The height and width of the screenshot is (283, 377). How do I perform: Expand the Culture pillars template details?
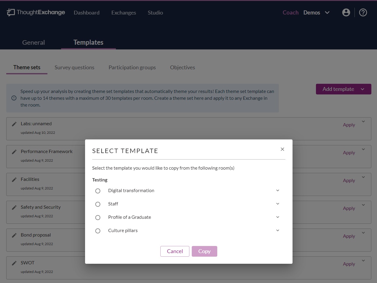coord(278,230)
